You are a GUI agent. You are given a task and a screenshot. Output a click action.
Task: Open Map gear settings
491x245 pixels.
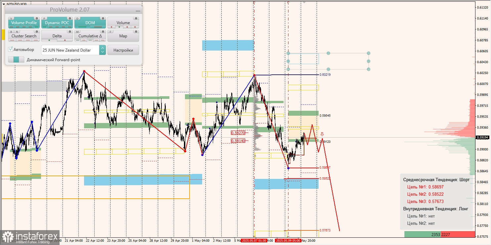(x=136, y=32)
